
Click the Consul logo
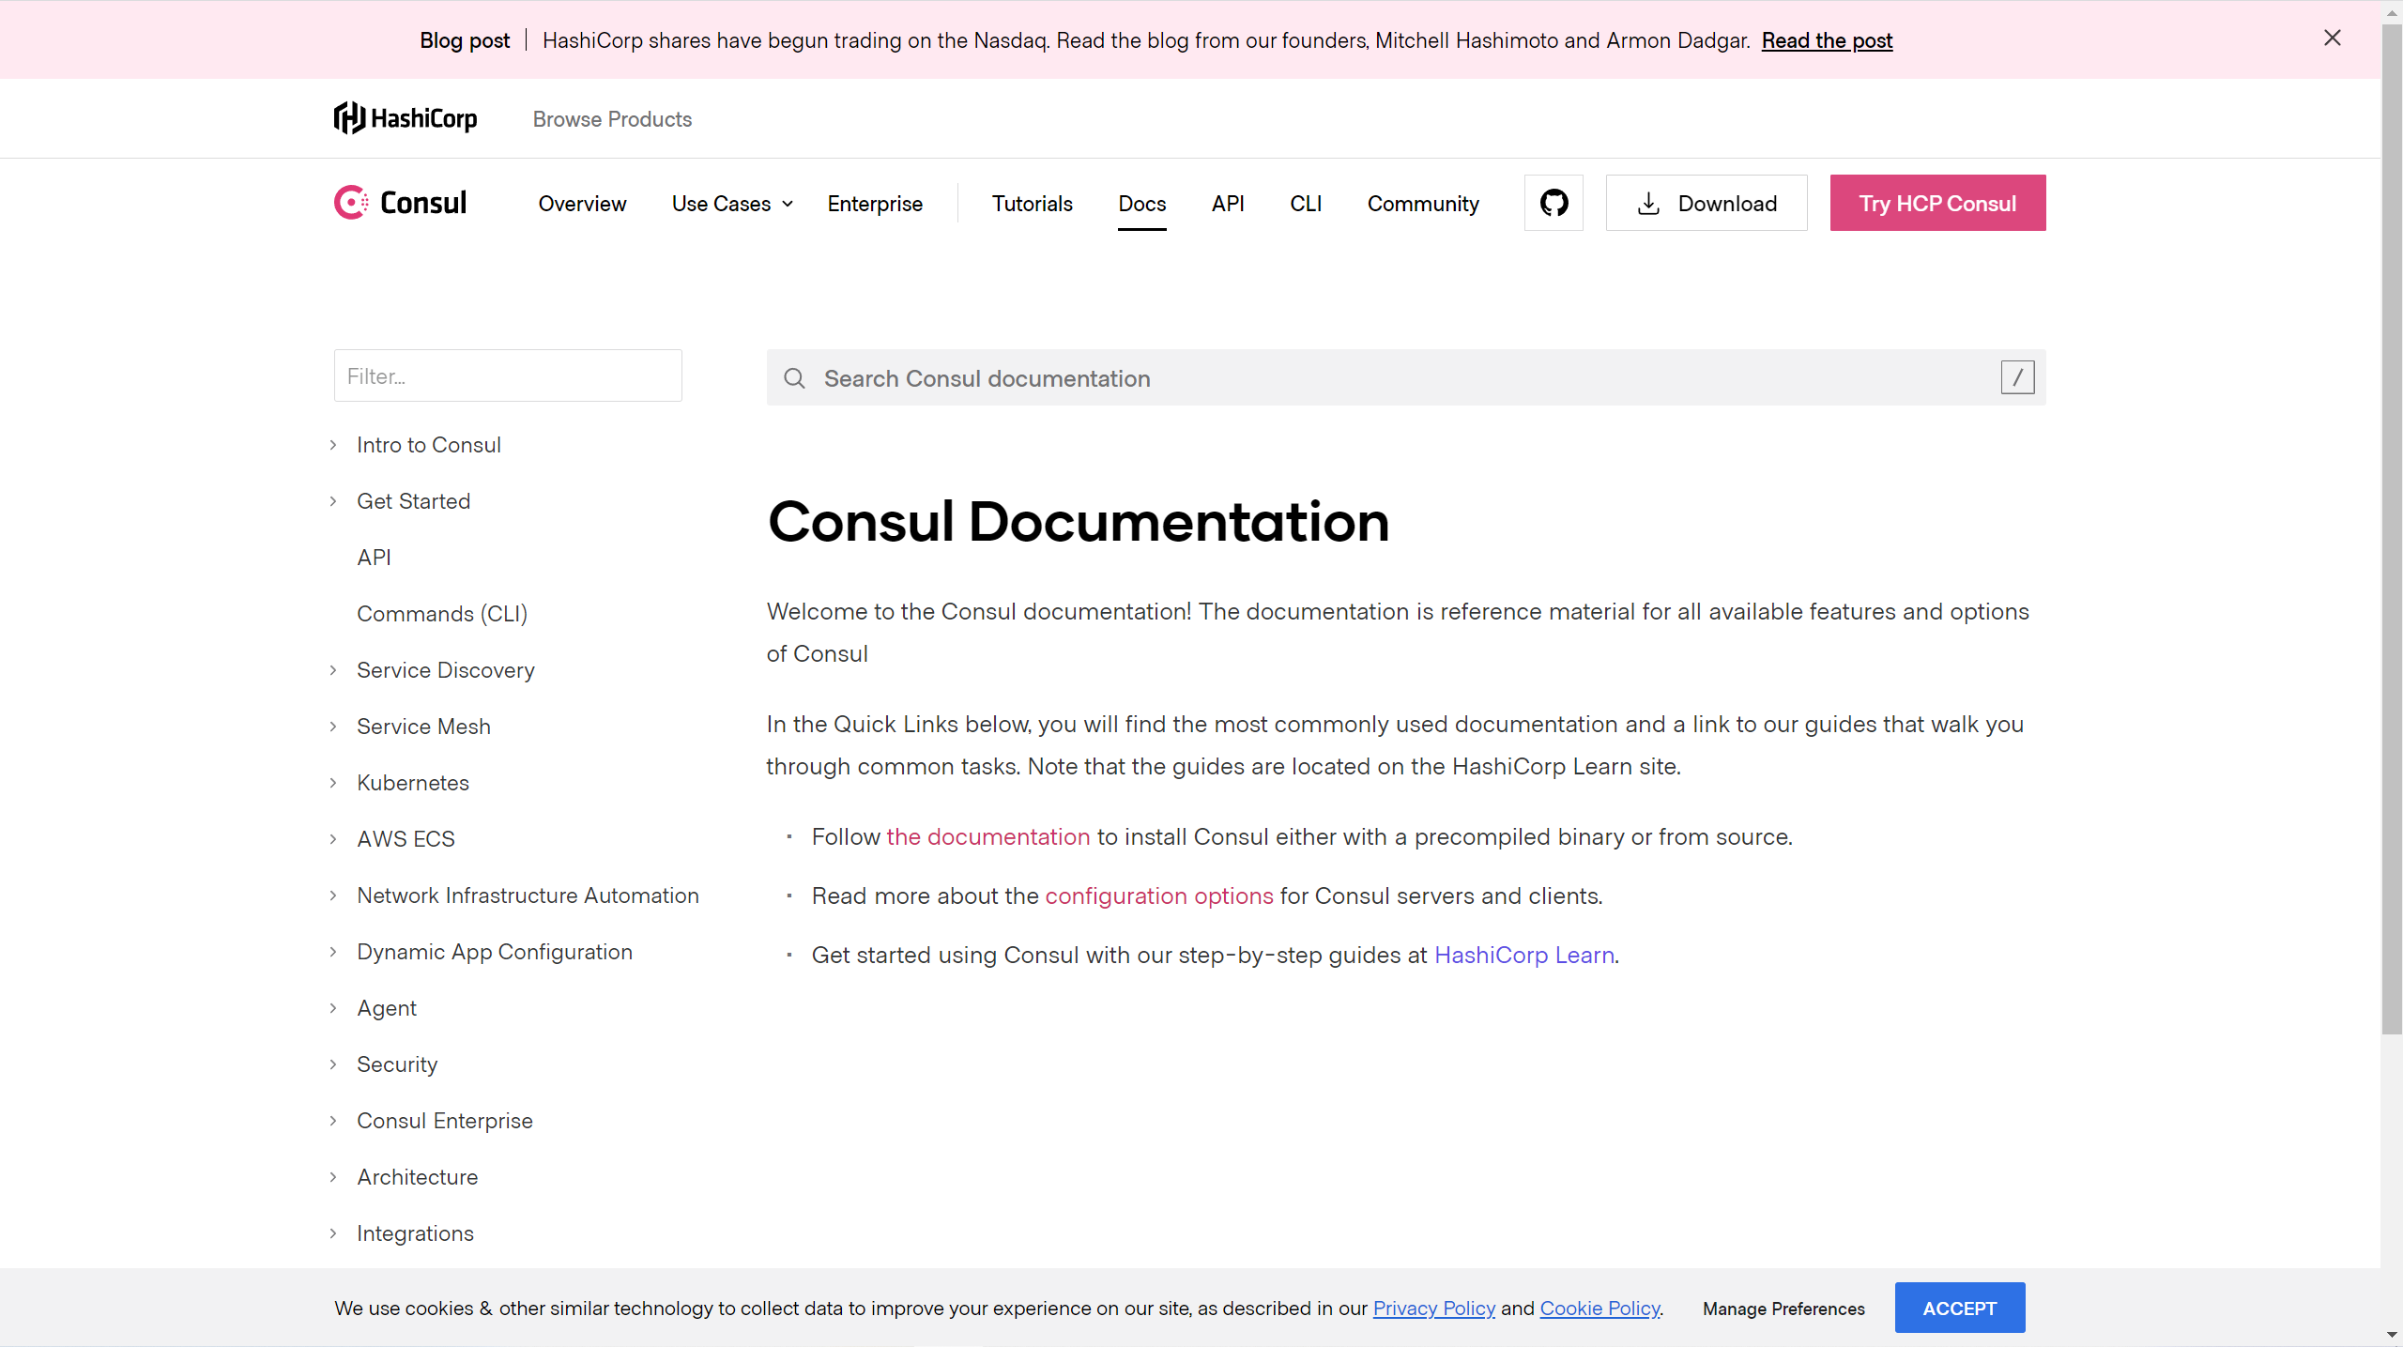point(400,203)
